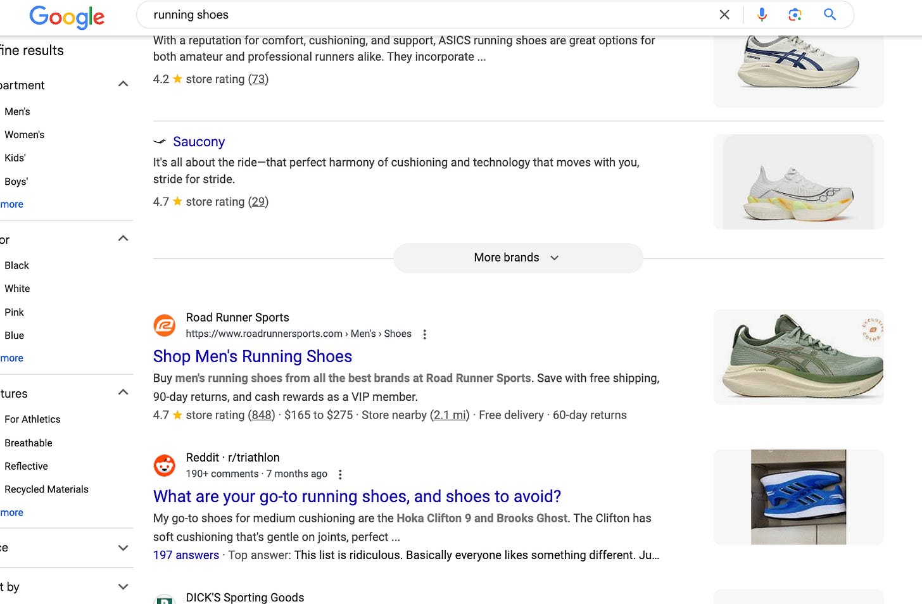This screenshot has height=604, width=922.
Task: Filter by Recycled Materials feature
Action: 46,489
